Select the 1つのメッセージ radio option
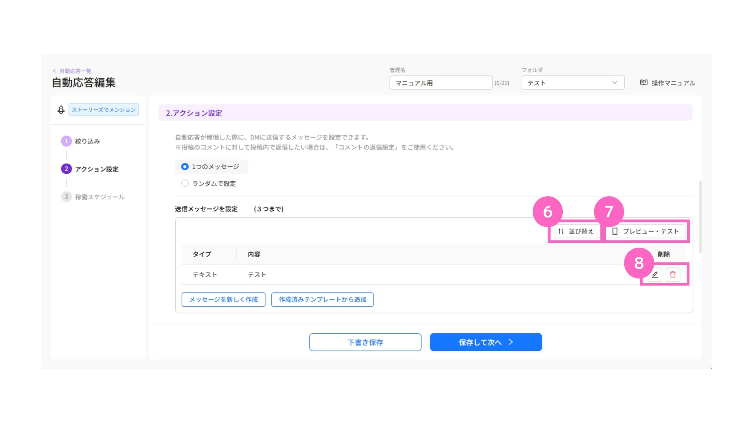This screenshot has height=423, width=753. point(185,167)
